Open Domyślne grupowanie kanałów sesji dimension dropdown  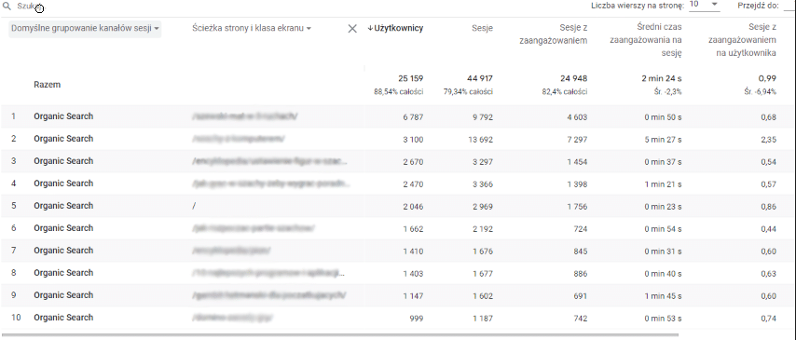click(86, 29)
